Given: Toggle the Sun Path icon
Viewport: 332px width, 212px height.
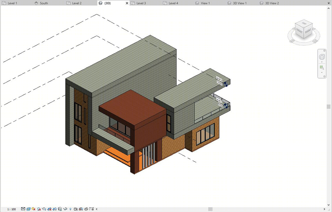Looking at the screenshot, I should point(33,209).
